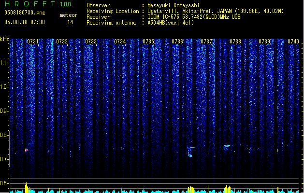Select the file name 0508180730.png
Image resolution: width=304 pixels, height=193 pixels.
(25, 13)
